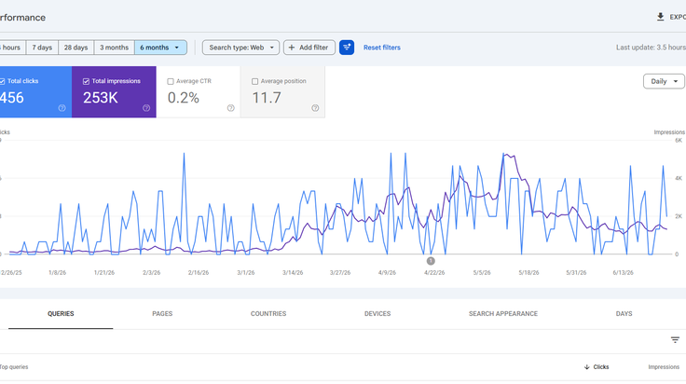
Task: Click the plus icon in Add filter
Action: click(292, 48)
